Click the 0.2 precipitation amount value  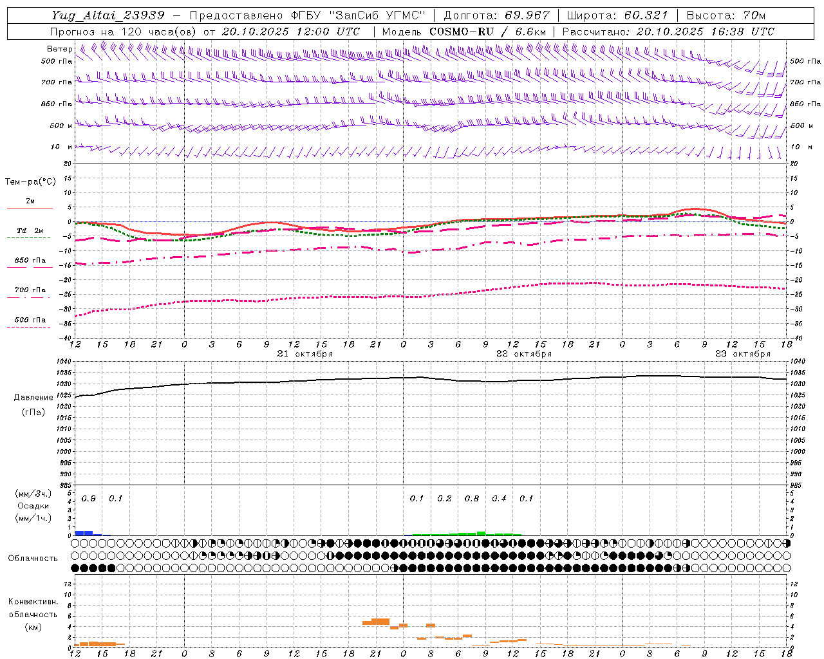(444, 499)
